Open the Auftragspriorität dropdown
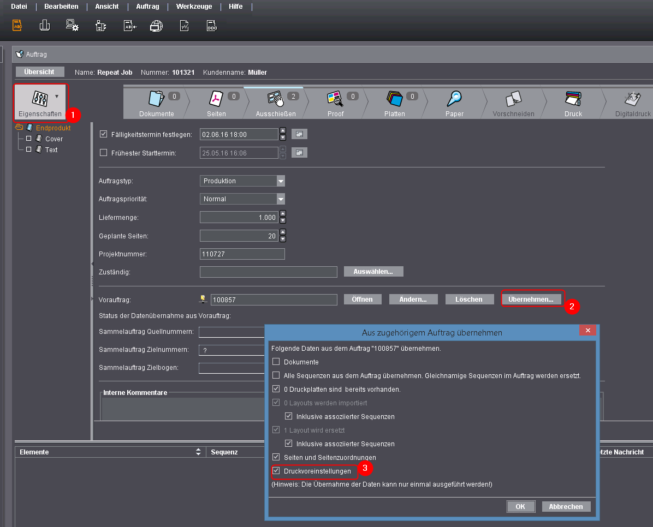Screen dimensions: 653x527 pos(281,199)
